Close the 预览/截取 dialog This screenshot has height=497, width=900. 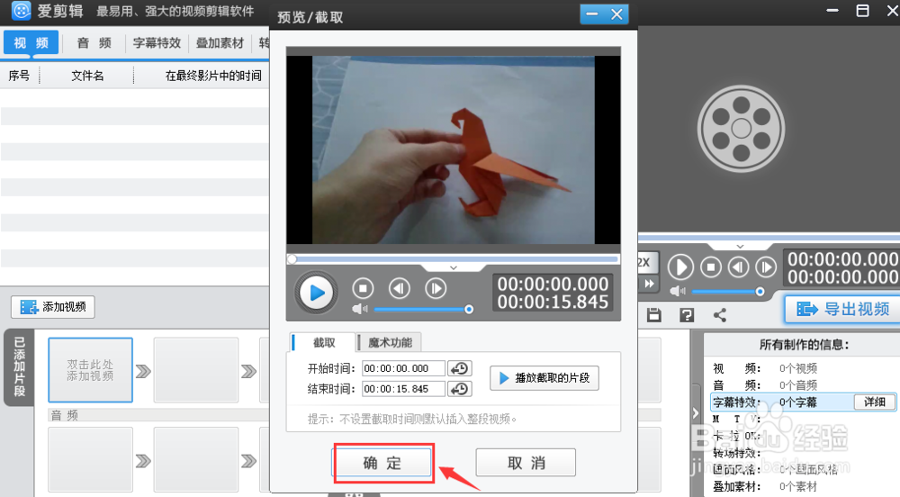[616, 14]
